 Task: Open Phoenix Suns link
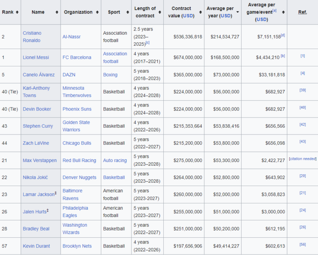coord(77,109)
